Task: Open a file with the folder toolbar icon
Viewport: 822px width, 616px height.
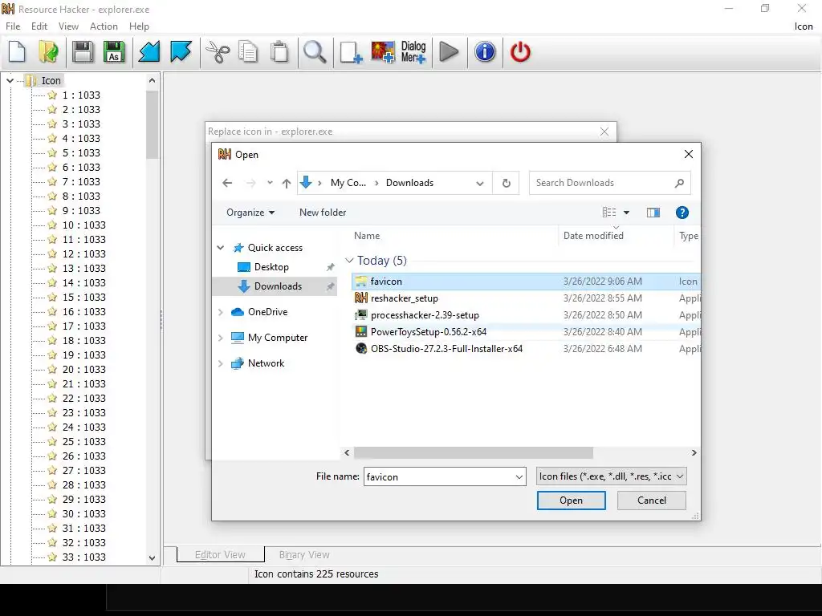Action: click(x=49, y=52)
